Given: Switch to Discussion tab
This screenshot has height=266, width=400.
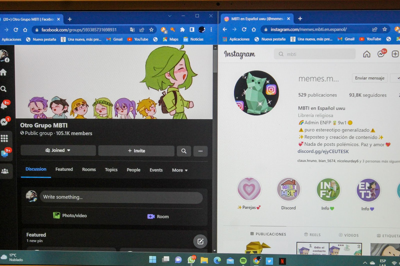Looking at the screenshot, I should 36,169.
